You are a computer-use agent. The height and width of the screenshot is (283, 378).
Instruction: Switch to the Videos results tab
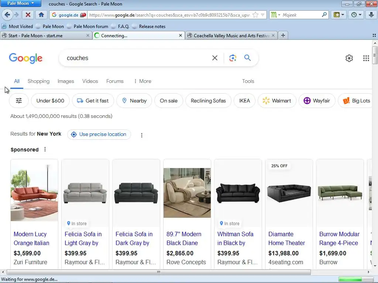point(90,81)
